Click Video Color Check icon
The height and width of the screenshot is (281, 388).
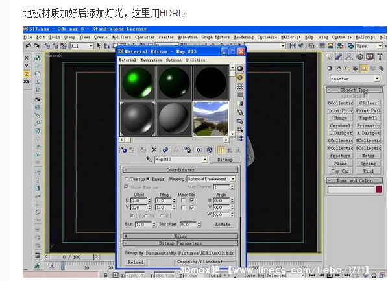point(240,103)
